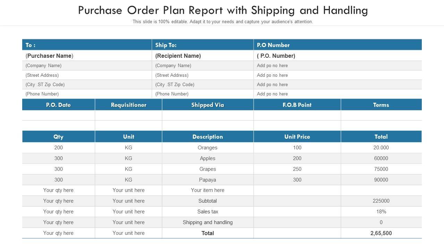Select the 'Terms' column header
This screenshot has width=444, height=249.
point(381,105)
